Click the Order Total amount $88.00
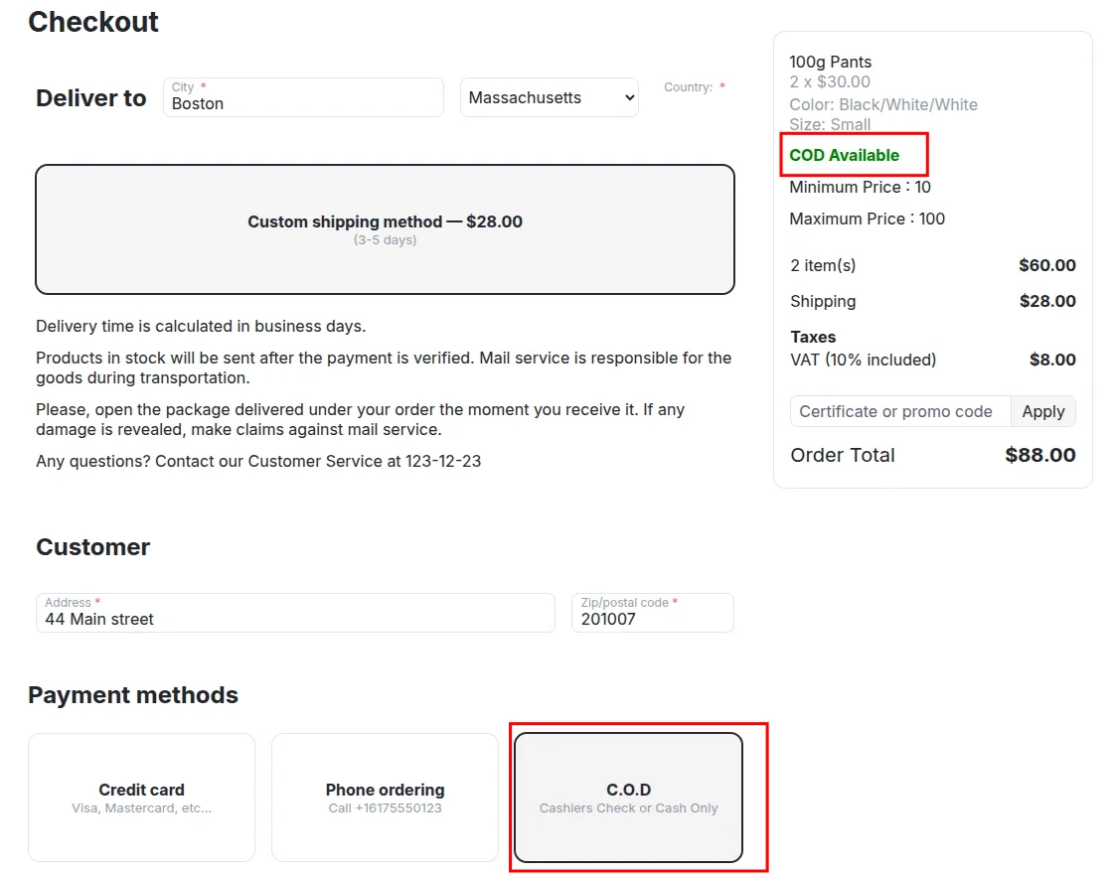 point(1039,455)
